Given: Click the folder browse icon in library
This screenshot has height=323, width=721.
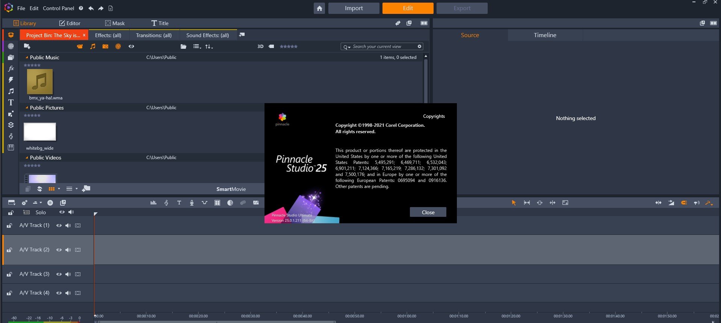Looking at the screenshot, I should pyautogui.click(x=183, y=47).
